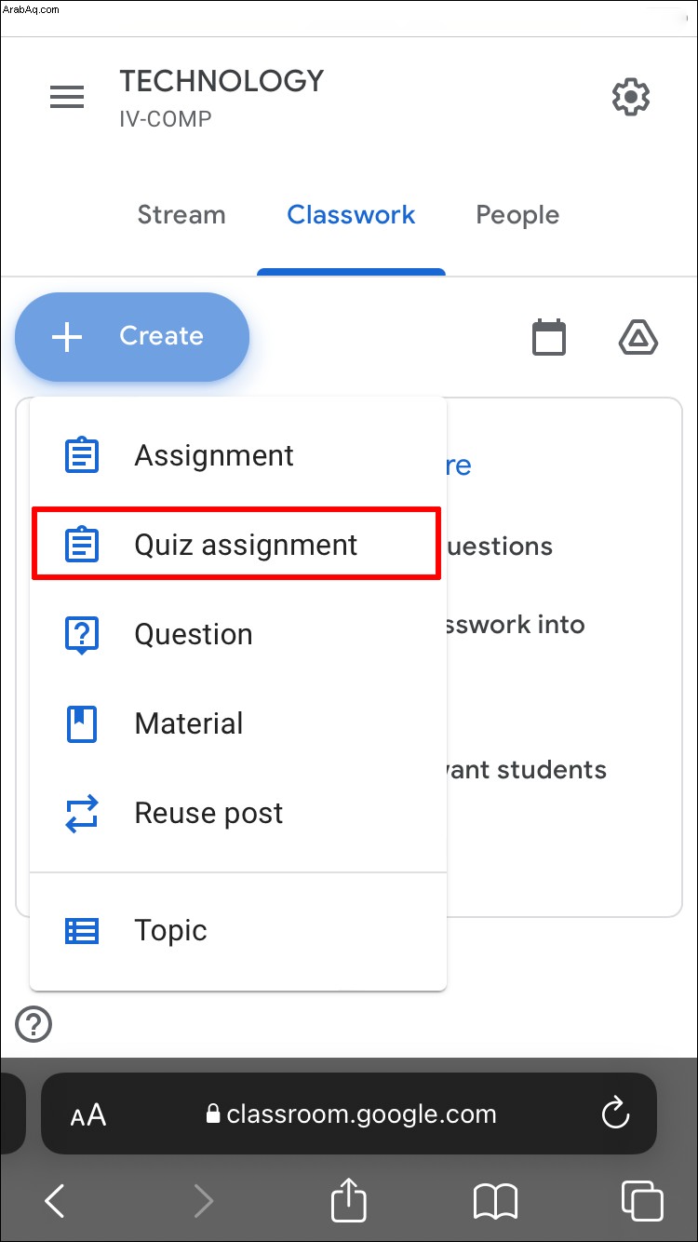
Task: Click the Create button
Action: [132, 337]
